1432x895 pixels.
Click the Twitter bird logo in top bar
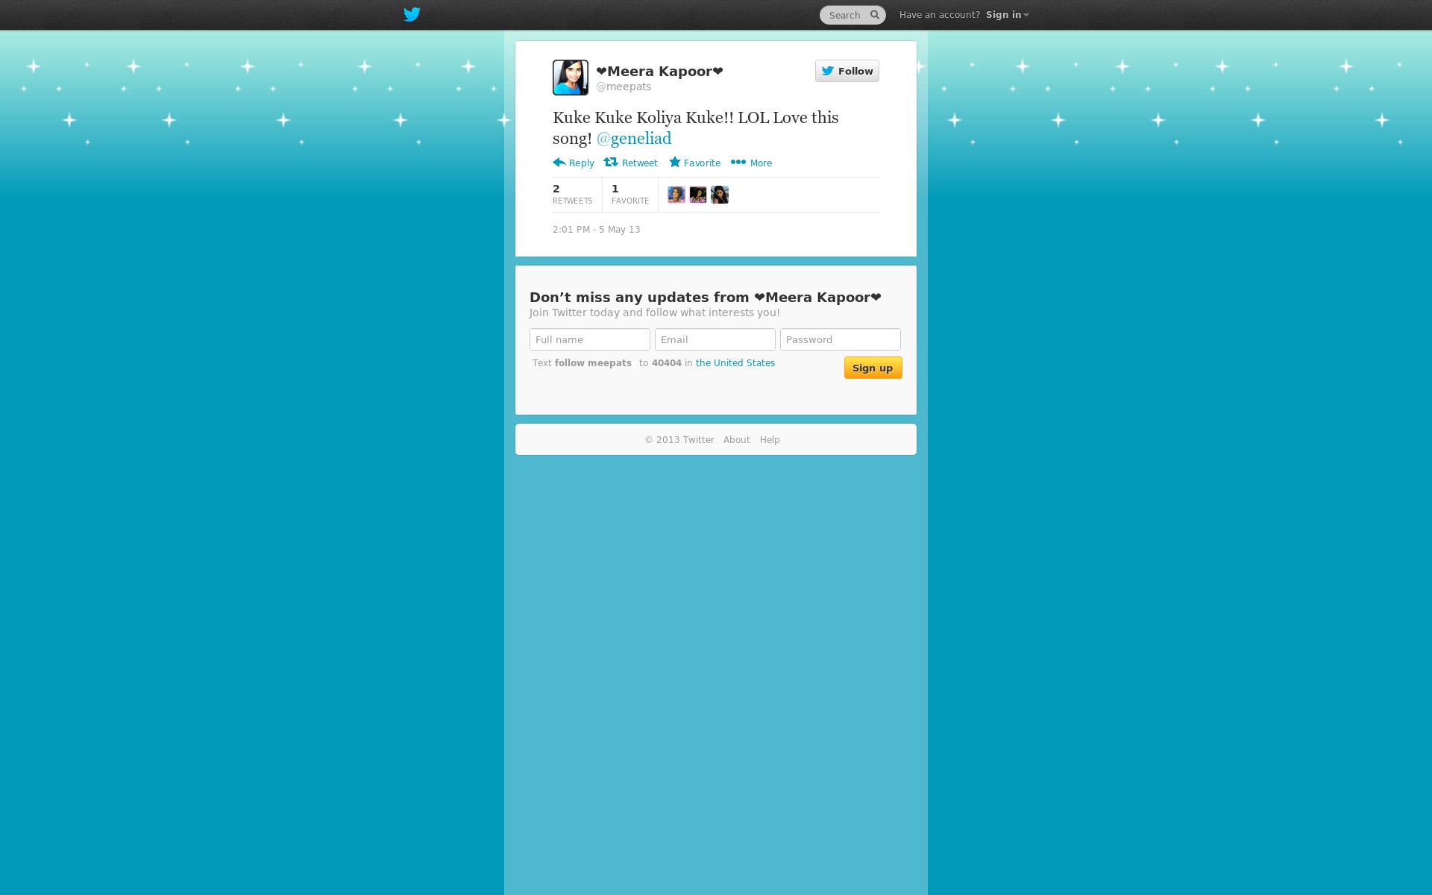pos(412,14)
